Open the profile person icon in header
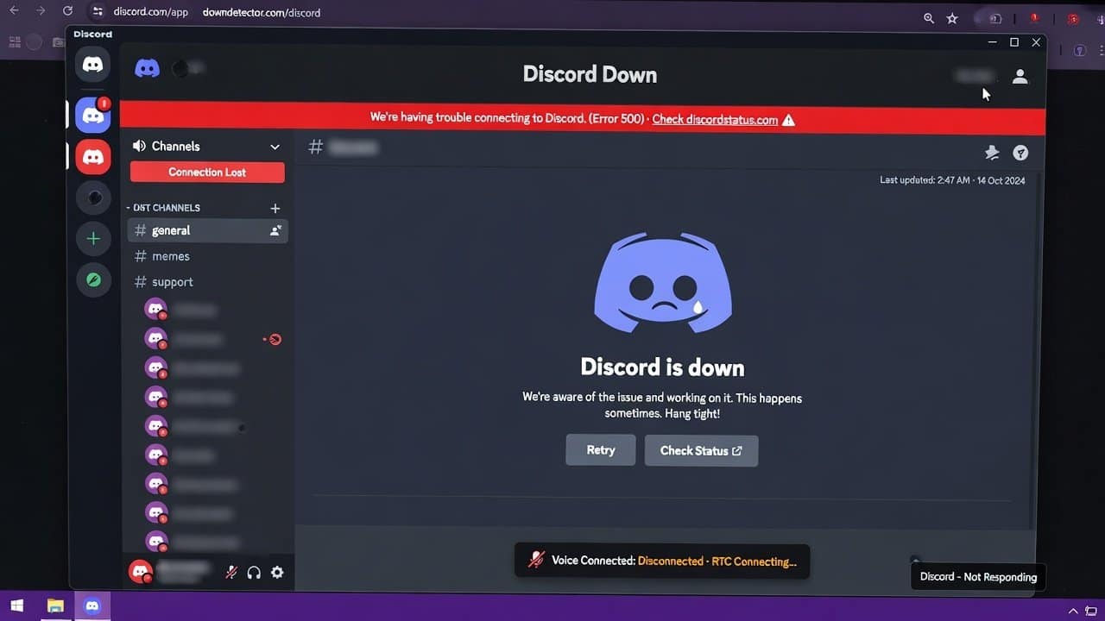Viewport: 1105px width, 621px height. pos(1020,76)
